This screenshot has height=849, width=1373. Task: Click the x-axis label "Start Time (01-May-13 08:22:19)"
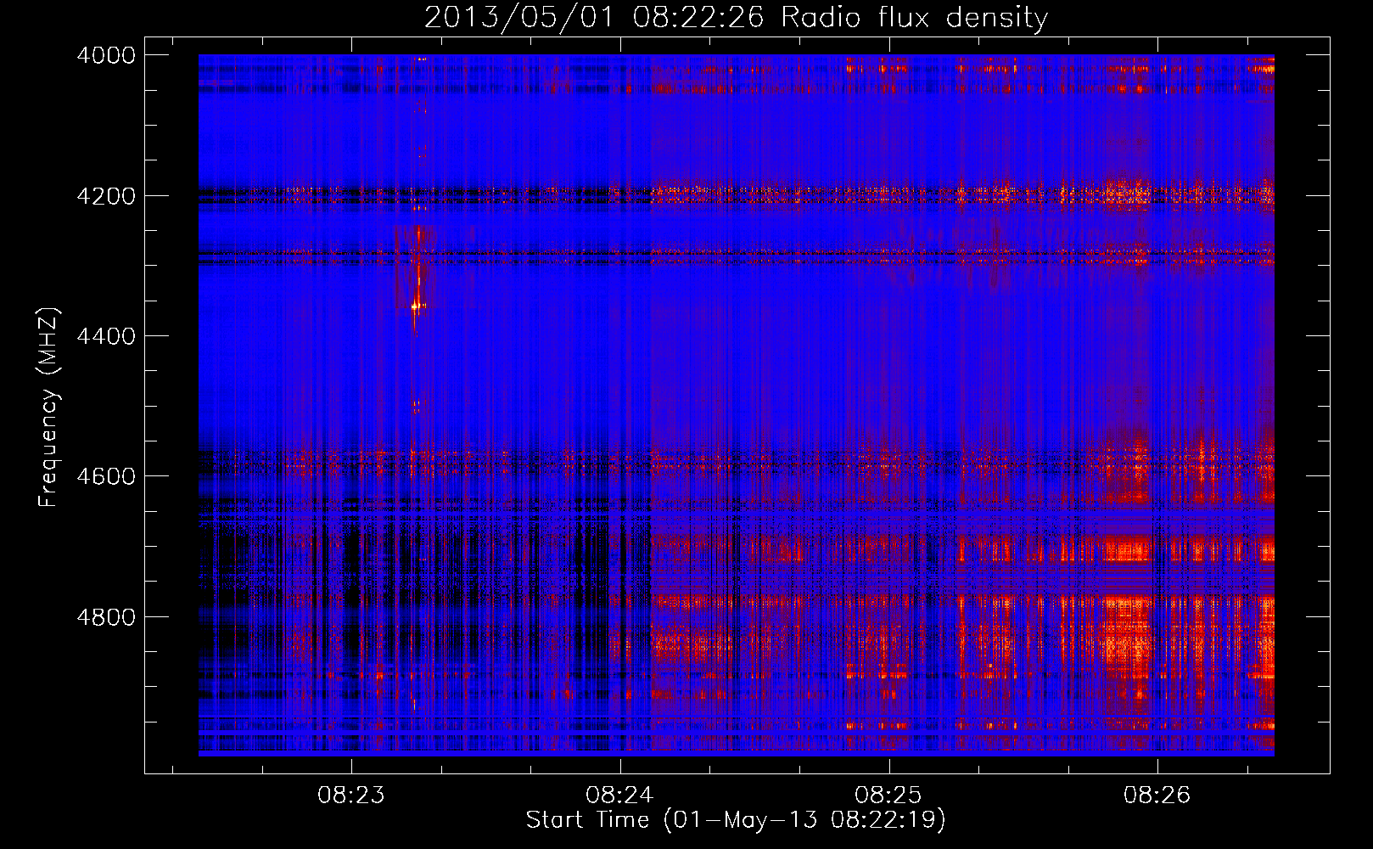pos(736,819)
